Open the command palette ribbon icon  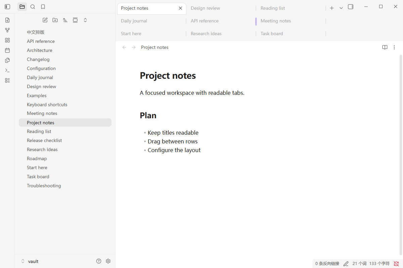pyautogui.click(x=7, y=70)
